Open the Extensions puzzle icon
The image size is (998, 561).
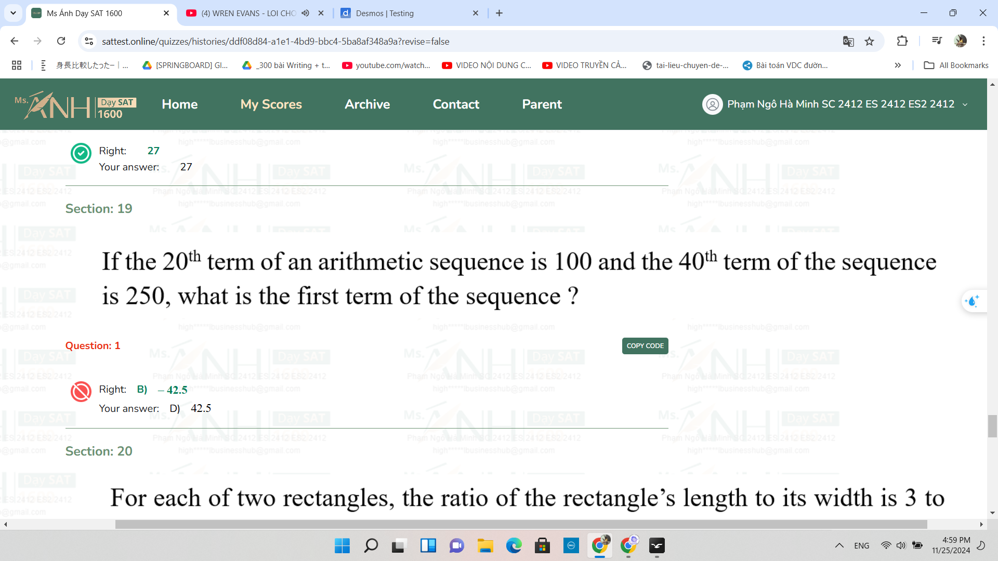tap(902, 41)
